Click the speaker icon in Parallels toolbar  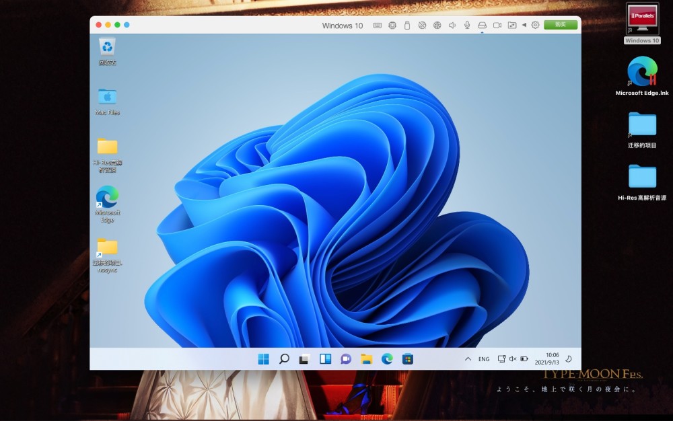[452, 26]
